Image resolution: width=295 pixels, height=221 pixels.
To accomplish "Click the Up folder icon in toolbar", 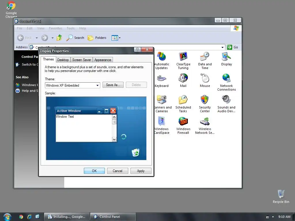I will tap(59, 38).
